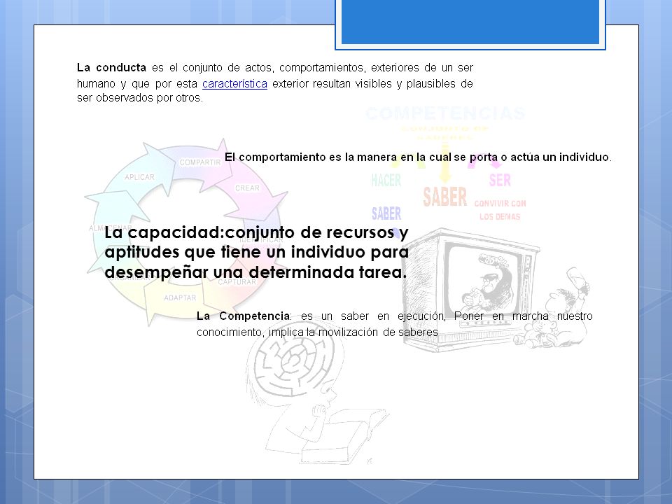Click the faded 'COMPETENCIAS' heading image

point(445,113)
